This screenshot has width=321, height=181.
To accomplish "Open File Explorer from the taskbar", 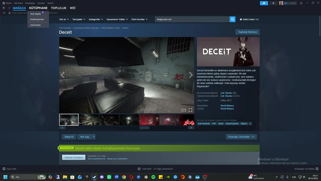I will click(x=65, y=177).
